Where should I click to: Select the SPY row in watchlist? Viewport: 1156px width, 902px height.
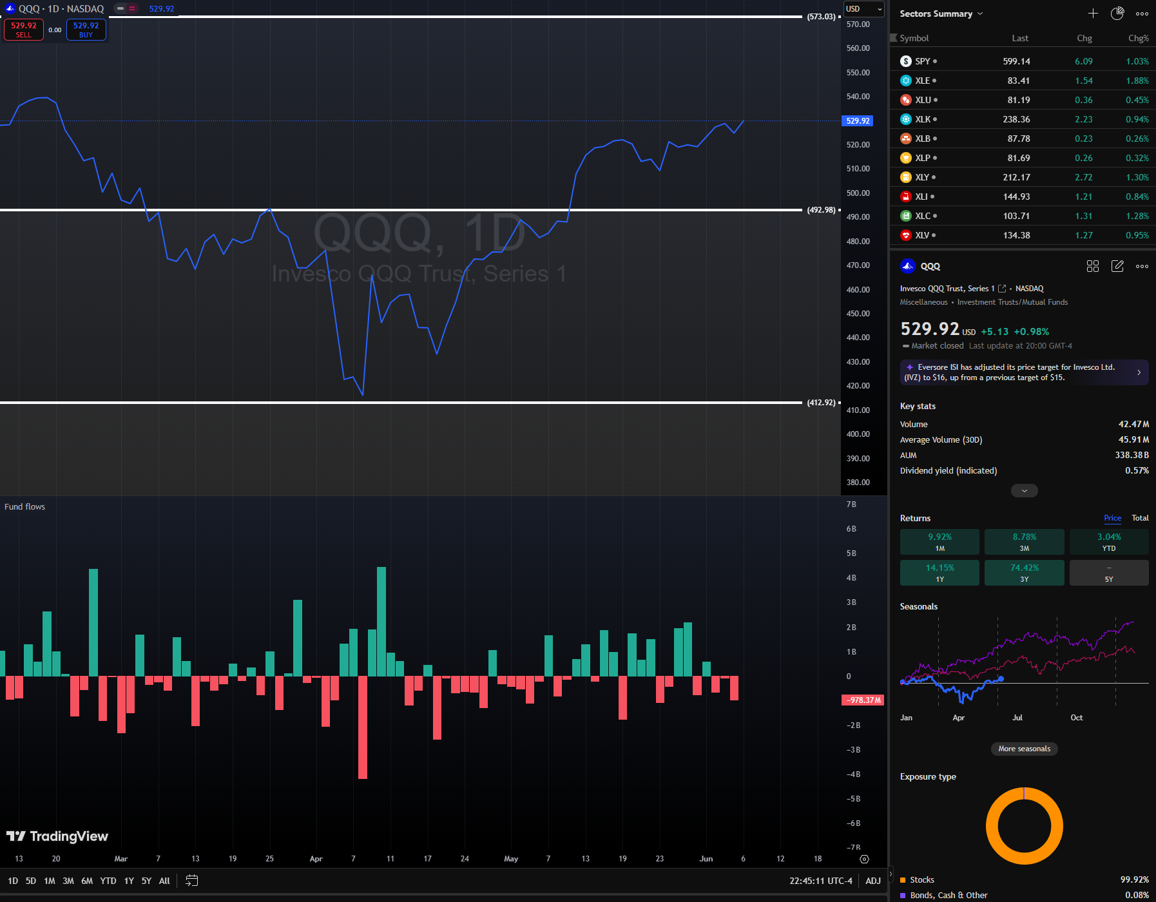[x=1023, y=61]
